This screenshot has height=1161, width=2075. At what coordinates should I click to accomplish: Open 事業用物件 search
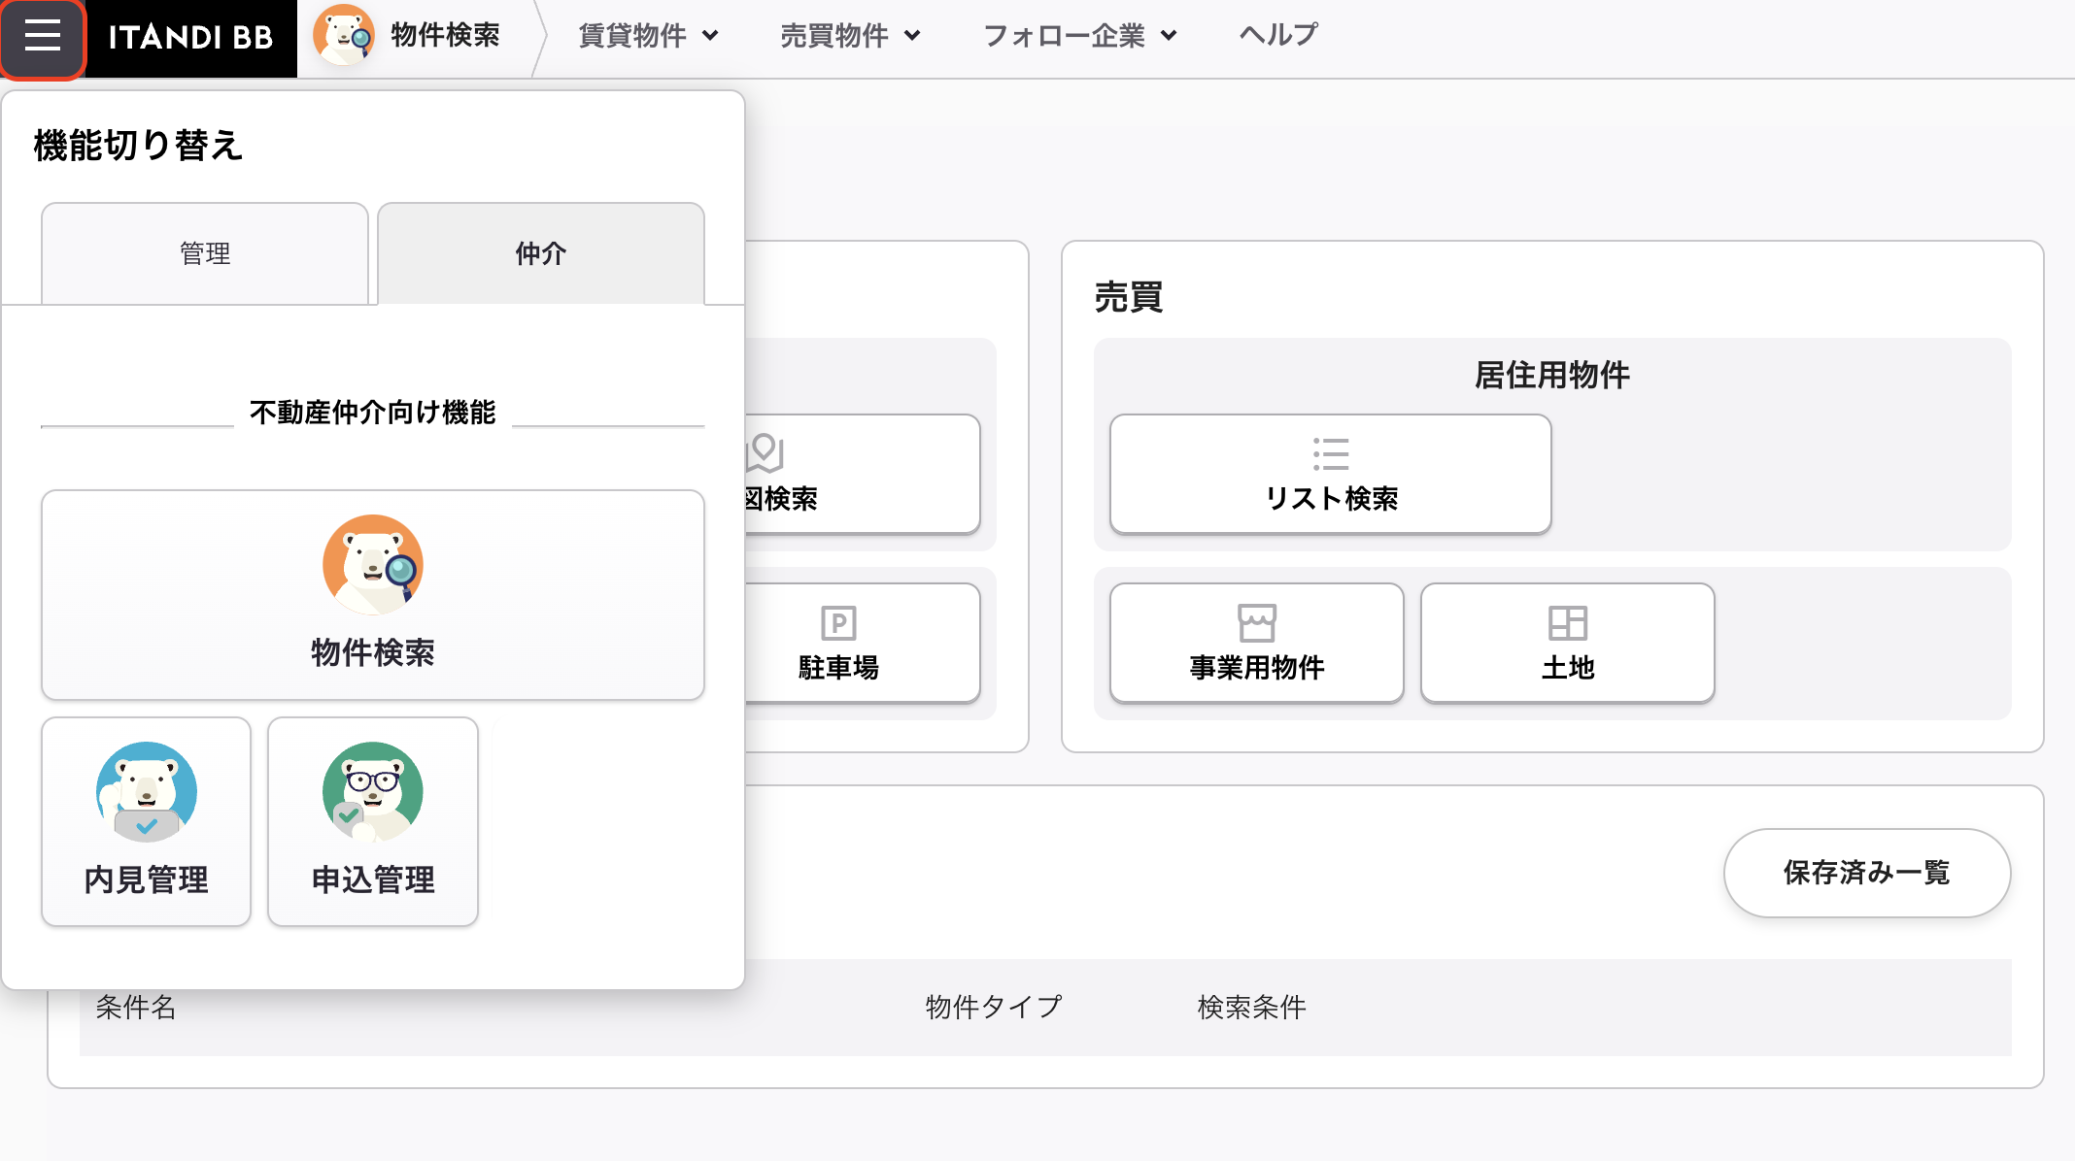click(1257, 643)
